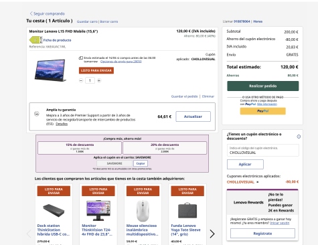Open the Lenovo L15 monitor thumbnail

pos(50,70)
